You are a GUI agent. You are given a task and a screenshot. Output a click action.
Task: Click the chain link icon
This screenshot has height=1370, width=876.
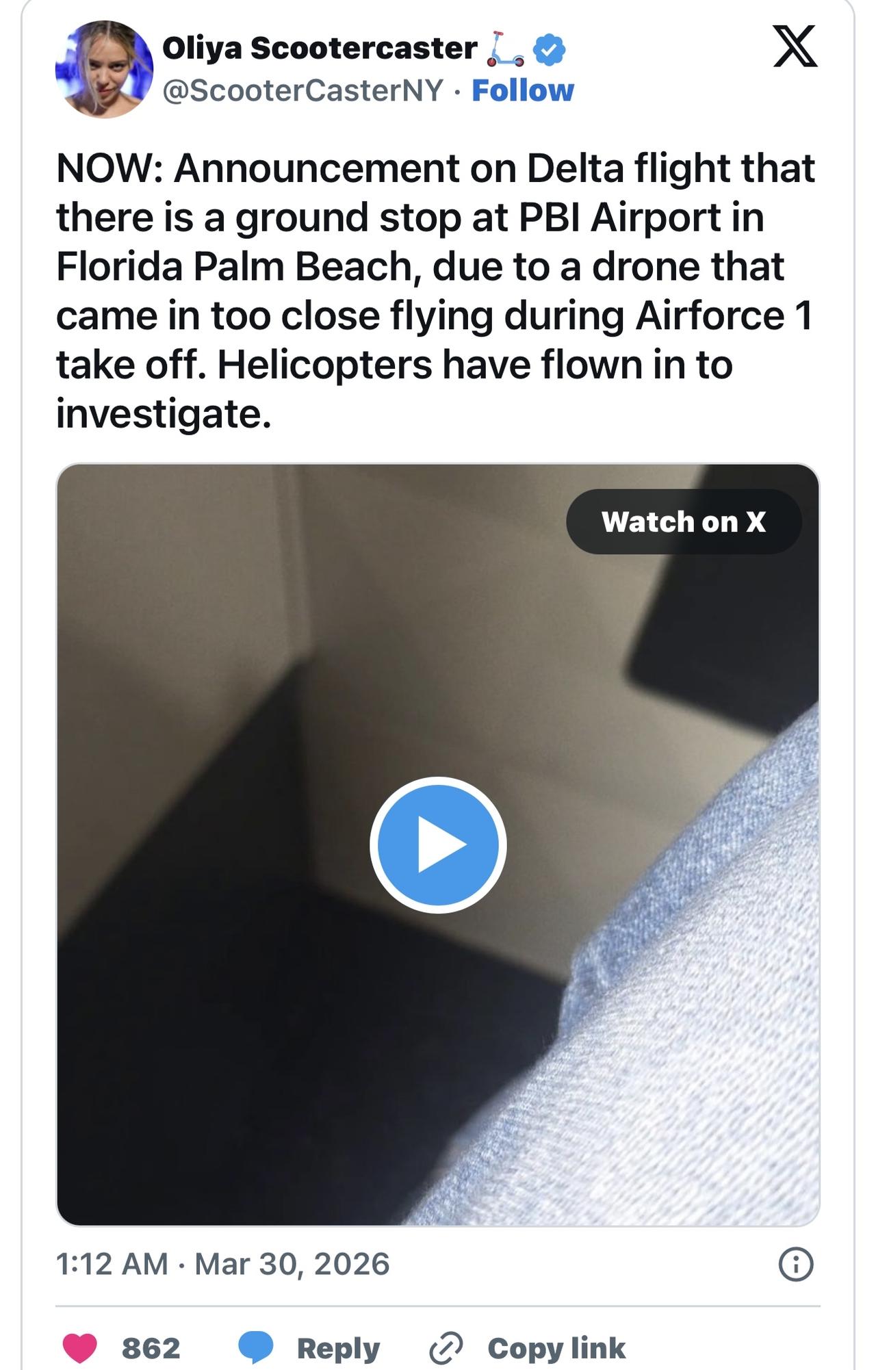[x=446, y=1348]
